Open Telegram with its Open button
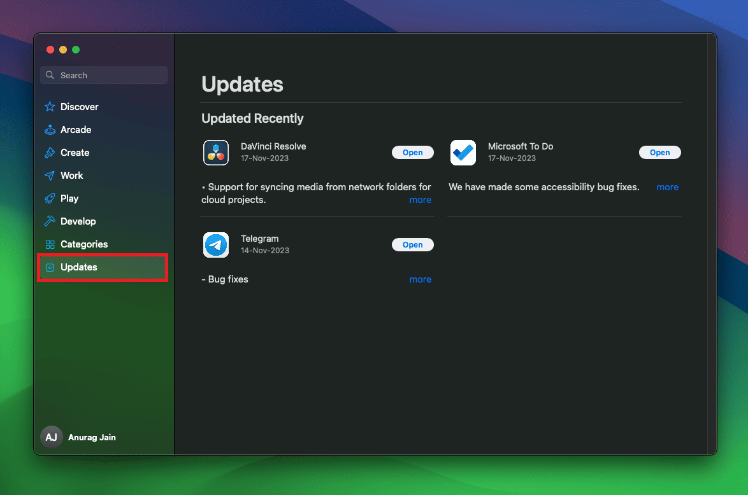This screenshot has width=748, height=495. point(413,244)
